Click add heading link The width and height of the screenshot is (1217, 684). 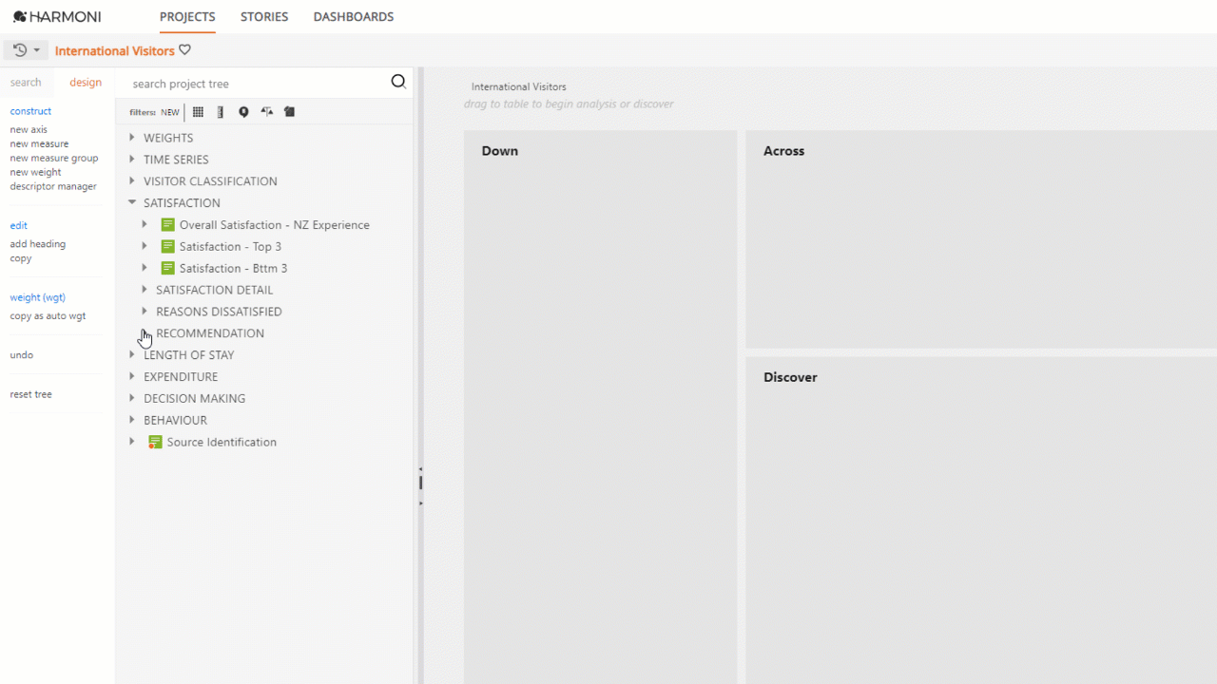[38, 244]
